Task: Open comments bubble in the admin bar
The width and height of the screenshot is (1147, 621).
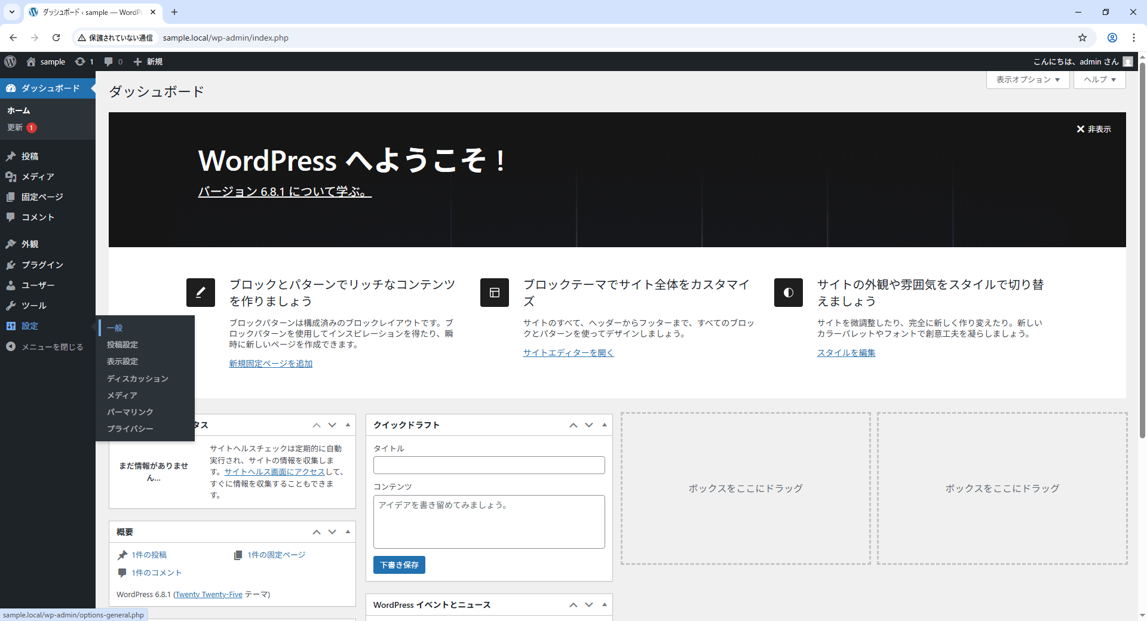Action: (108, 62)
